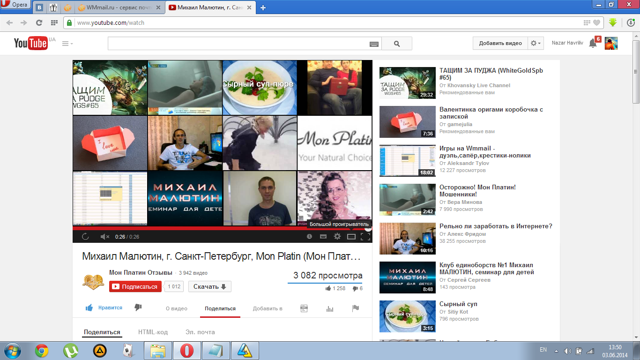Open the Opera main menu
The width and height of the screenshot is (640, 360).
[16, 5]
